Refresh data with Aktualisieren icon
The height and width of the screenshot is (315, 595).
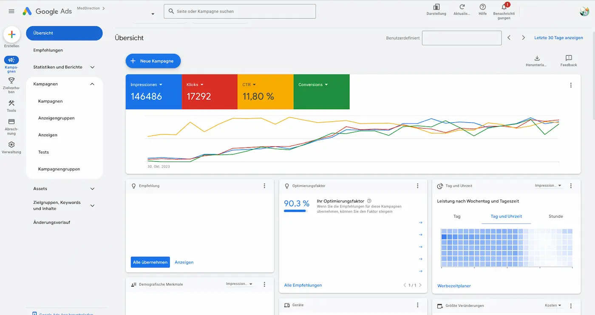point(462,7)
